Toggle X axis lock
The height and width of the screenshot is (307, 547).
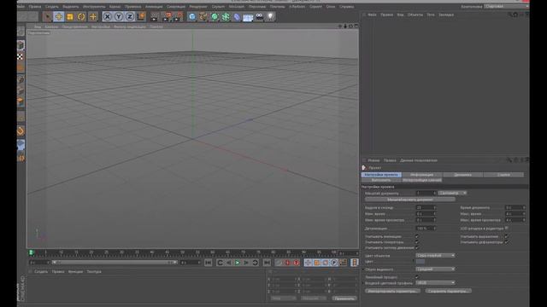[108, 16]
